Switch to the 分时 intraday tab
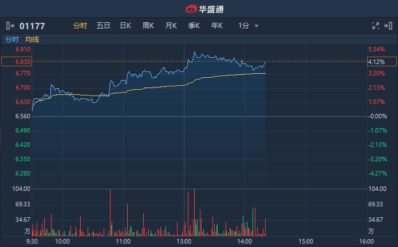 coord(80,26)
